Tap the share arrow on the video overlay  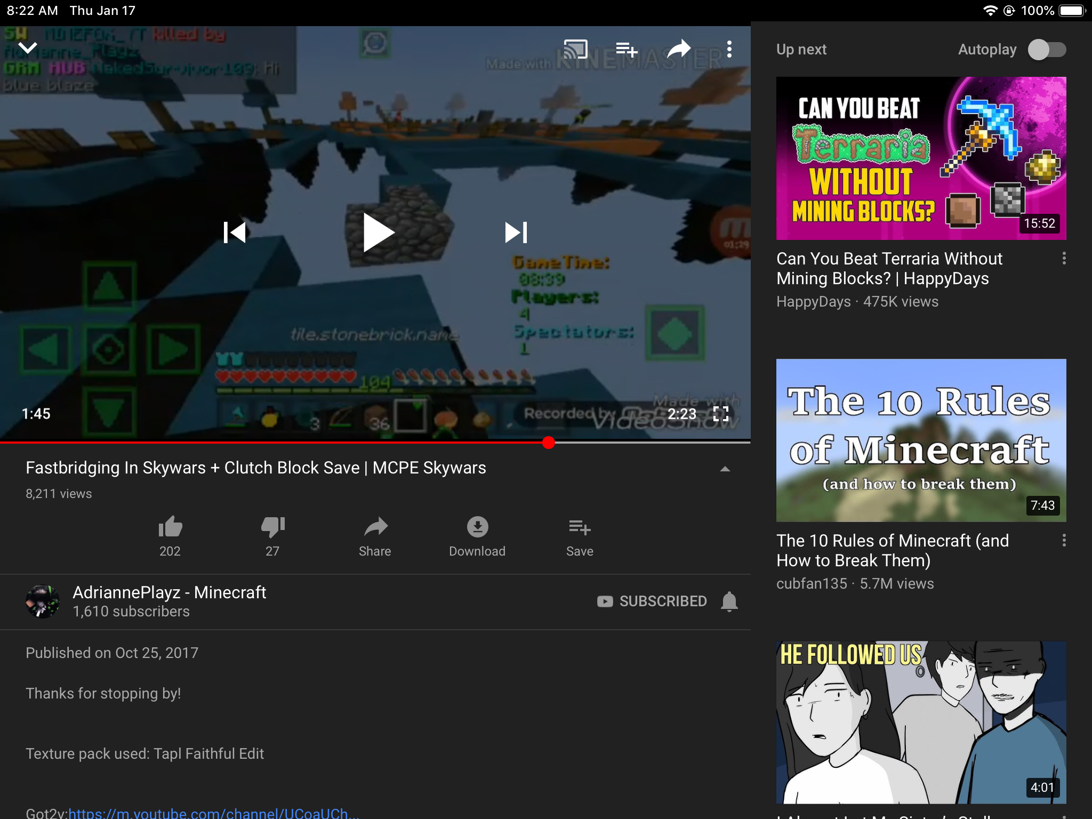pyautogui.click(x=679, y=49)
